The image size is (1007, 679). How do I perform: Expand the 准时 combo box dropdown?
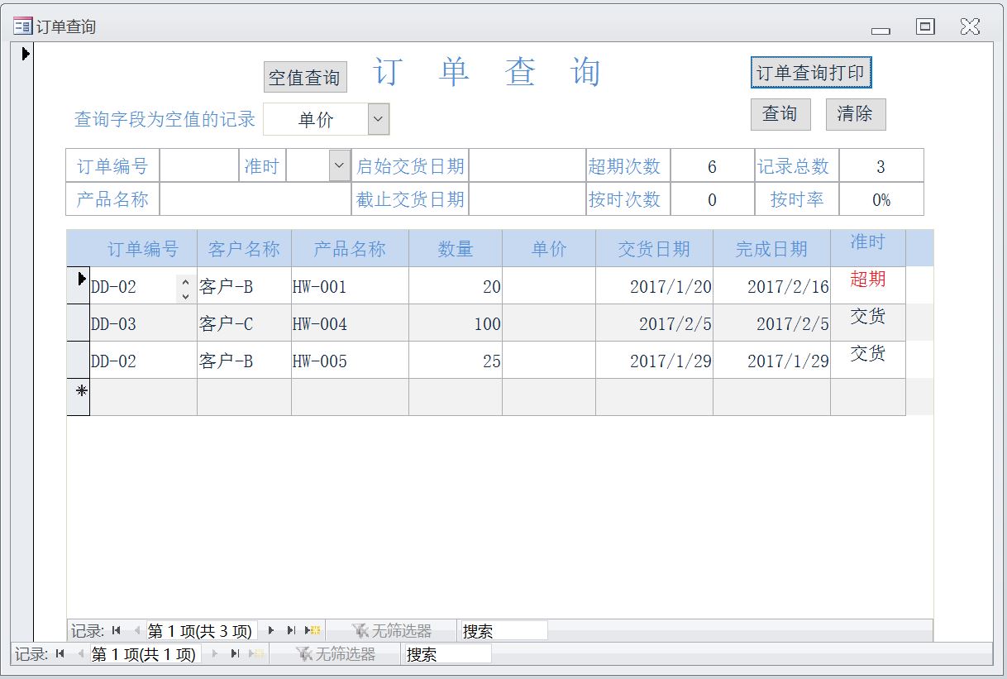pos(339,165)
